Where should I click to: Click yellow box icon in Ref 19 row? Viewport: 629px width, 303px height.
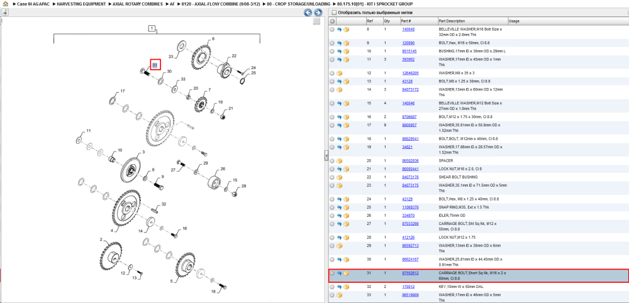click(346, 148)
